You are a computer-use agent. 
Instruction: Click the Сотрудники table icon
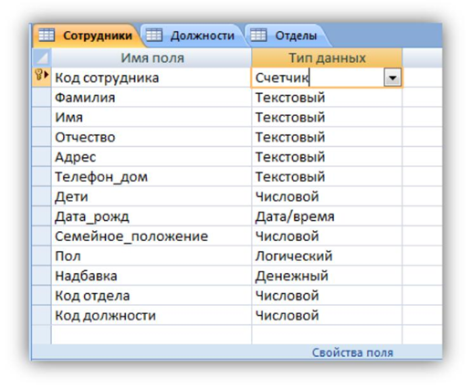pyautogui.click(x=47, y=35)
